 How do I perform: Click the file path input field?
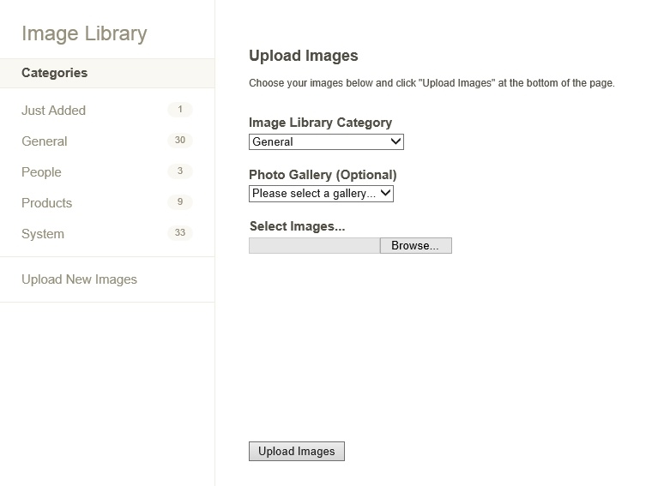pyautogui.click(x=314, y=246)
